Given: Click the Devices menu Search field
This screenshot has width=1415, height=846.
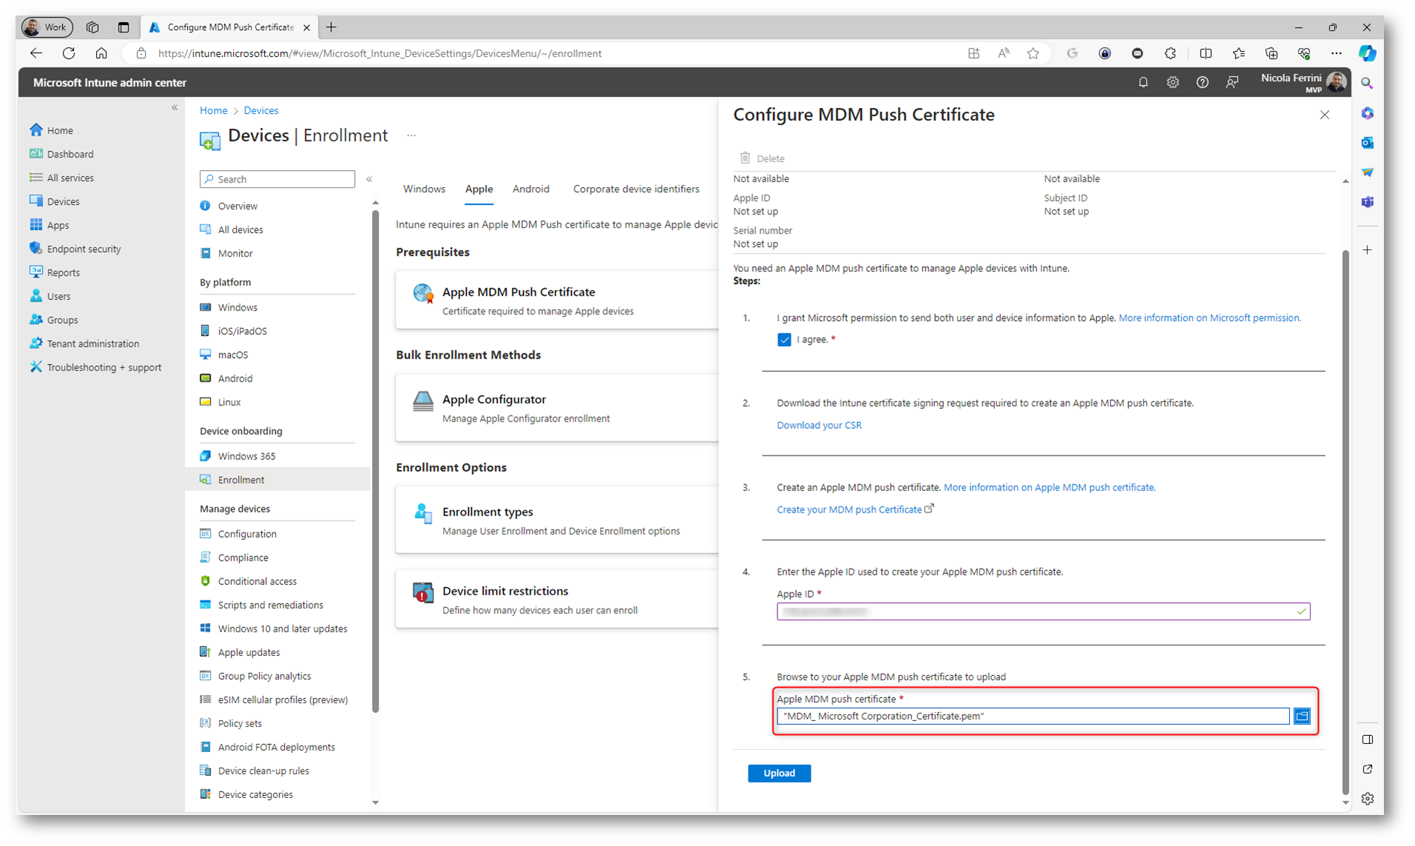Looking at the screenshot, I should pos(277,179).
